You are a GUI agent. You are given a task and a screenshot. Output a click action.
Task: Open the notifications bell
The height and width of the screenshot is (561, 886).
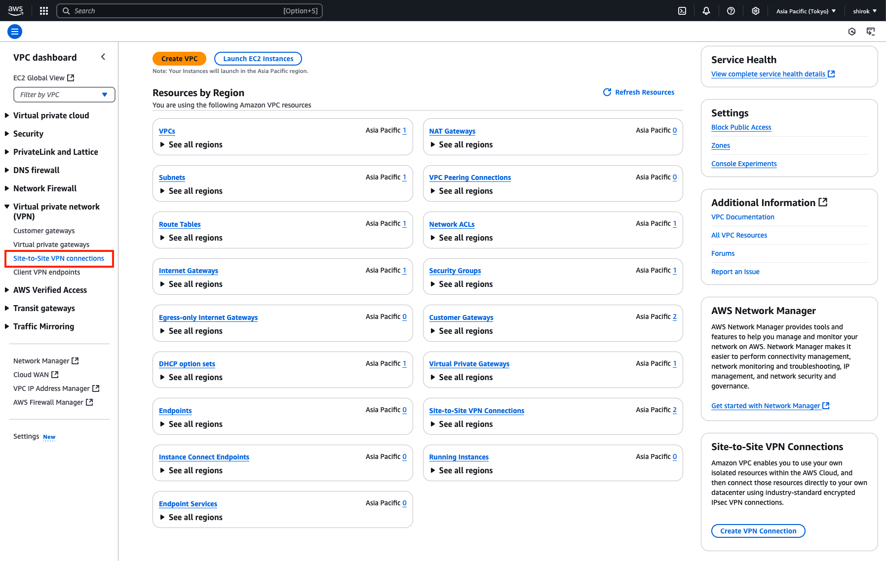[706, 11]
